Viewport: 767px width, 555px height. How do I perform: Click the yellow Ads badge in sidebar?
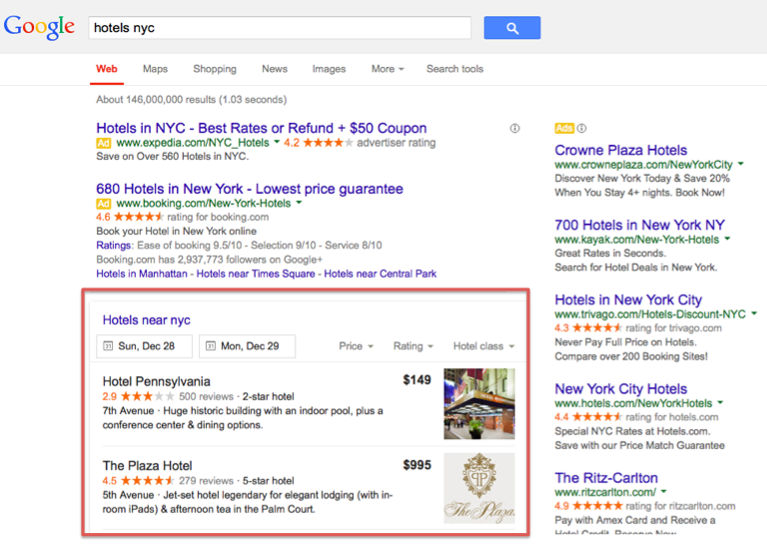coord(564,128)
